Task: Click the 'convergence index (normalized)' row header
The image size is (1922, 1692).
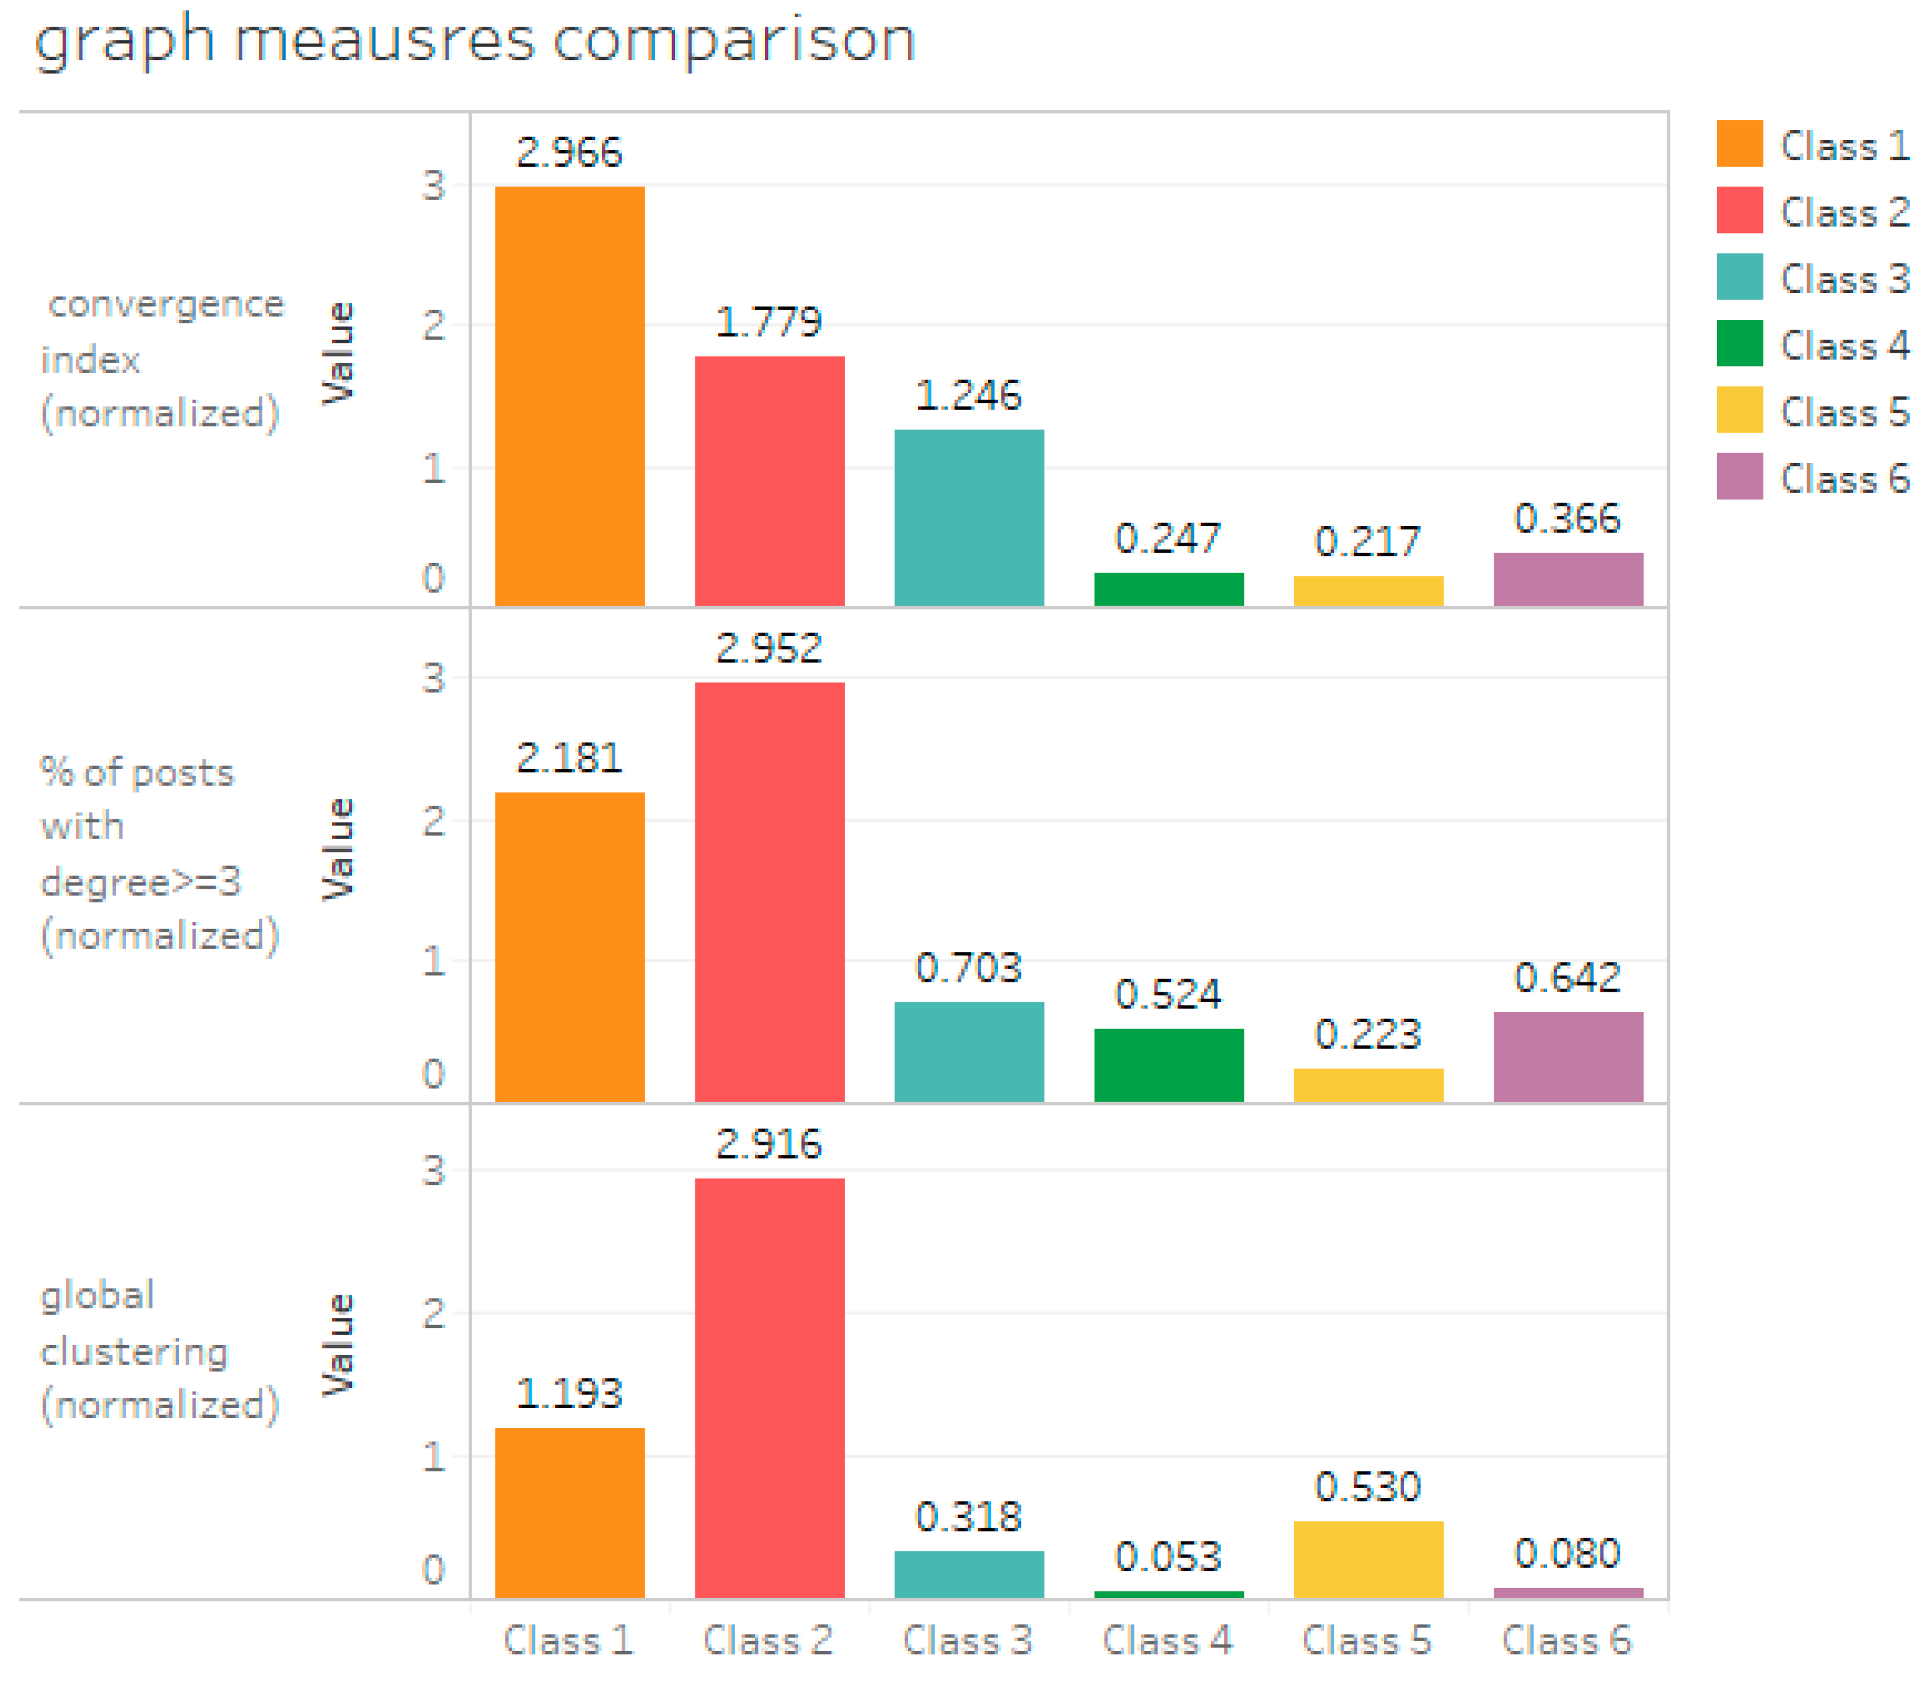Action: click(x=162, y=358)
